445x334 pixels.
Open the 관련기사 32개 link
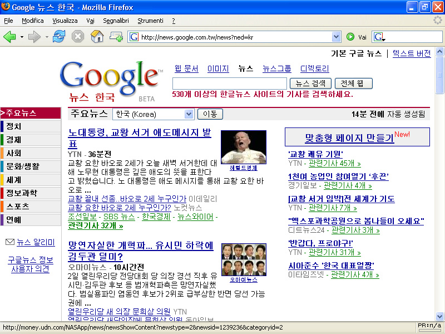pos(96,226)
